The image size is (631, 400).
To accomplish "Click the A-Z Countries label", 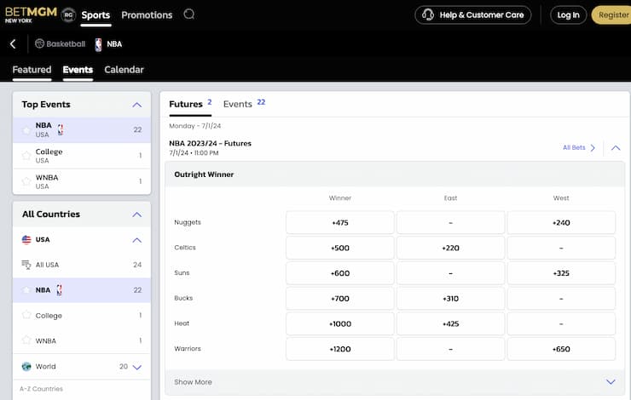I will pos(42,389).
